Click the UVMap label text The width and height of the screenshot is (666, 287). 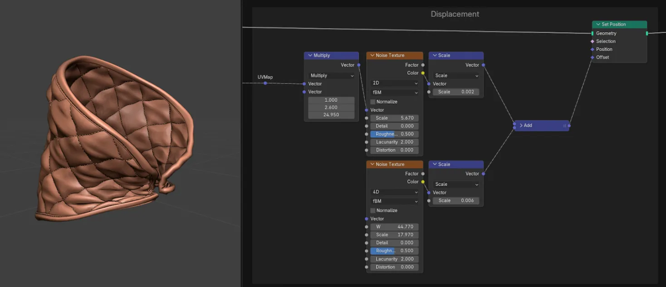click(265, 77)
